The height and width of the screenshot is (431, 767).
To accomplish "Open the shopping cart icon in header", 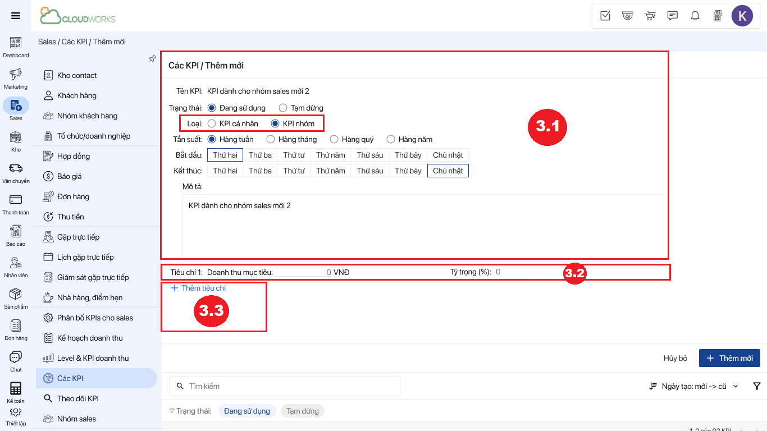I will (650, 16).
